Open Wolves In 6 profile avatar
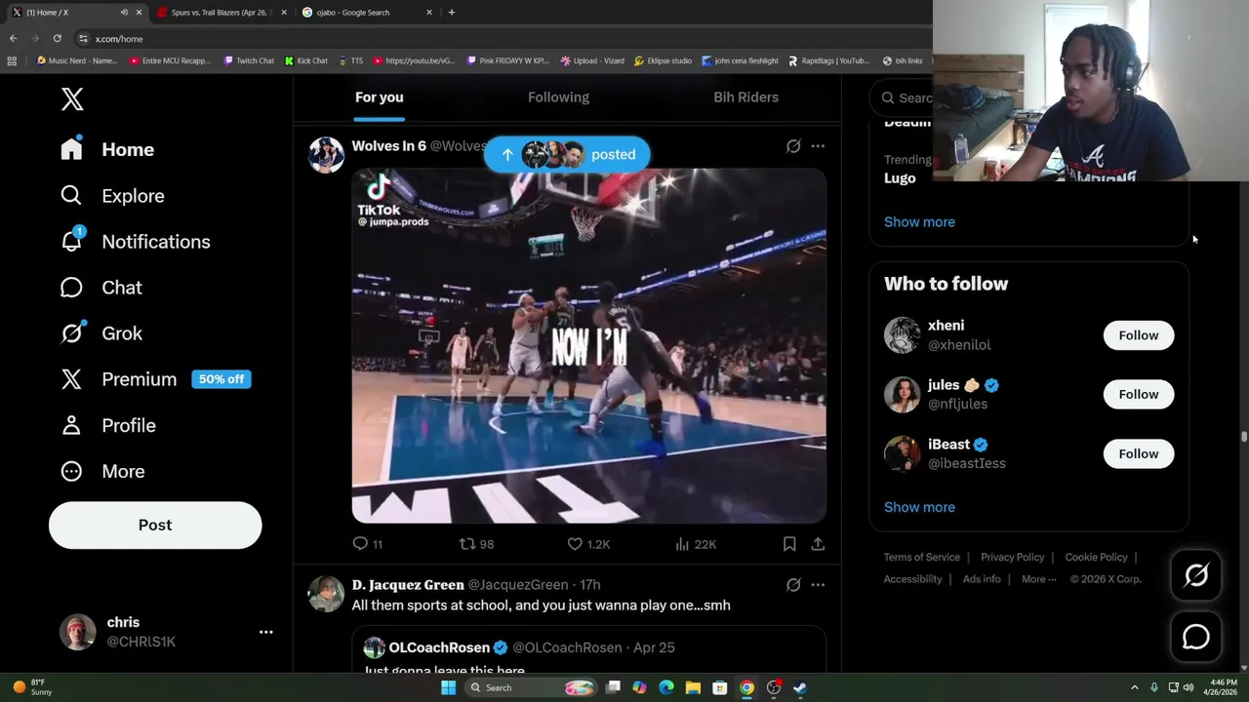This screenshot has height=702, width=1249. pyautogui.click(x=327, y=155)
